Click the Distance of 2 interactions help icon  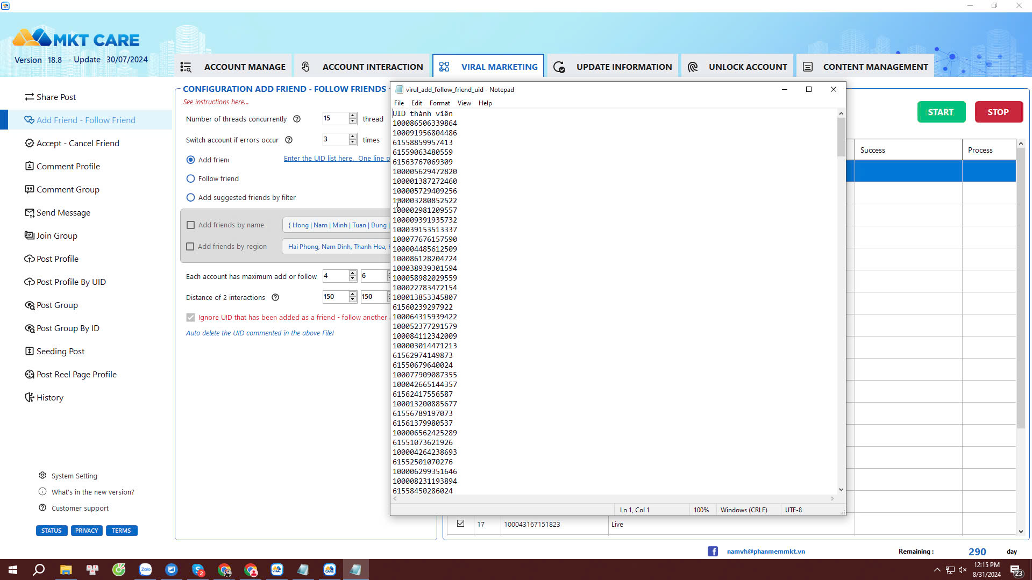[275, 297]
